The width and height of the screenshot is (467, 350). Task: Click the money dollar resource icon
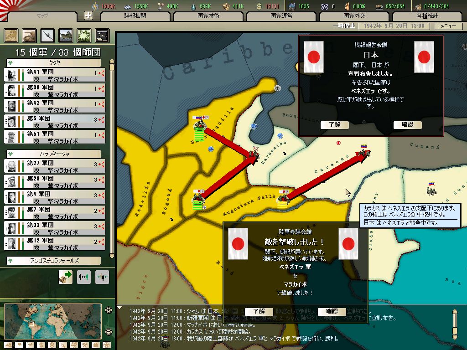[x=259, y=6]
